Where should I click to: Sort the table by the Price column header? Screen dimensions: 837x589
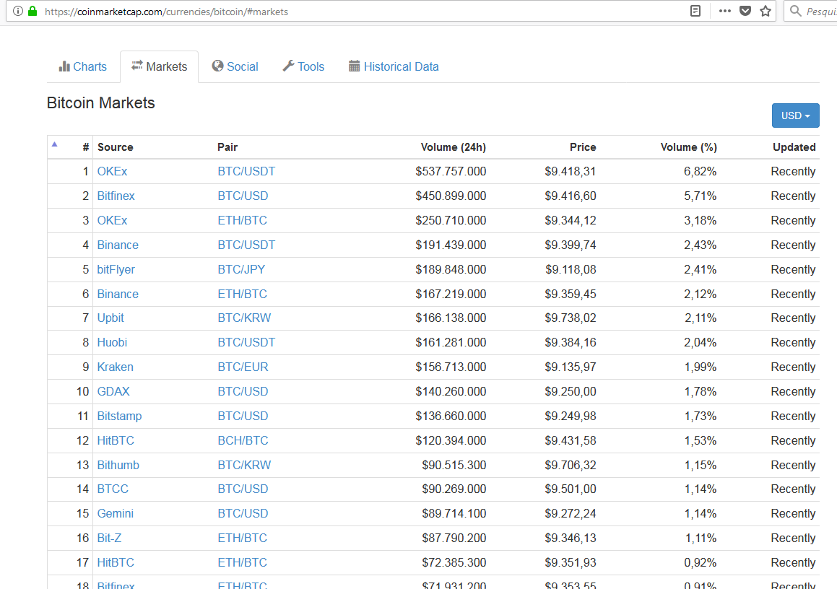[582, 147]
